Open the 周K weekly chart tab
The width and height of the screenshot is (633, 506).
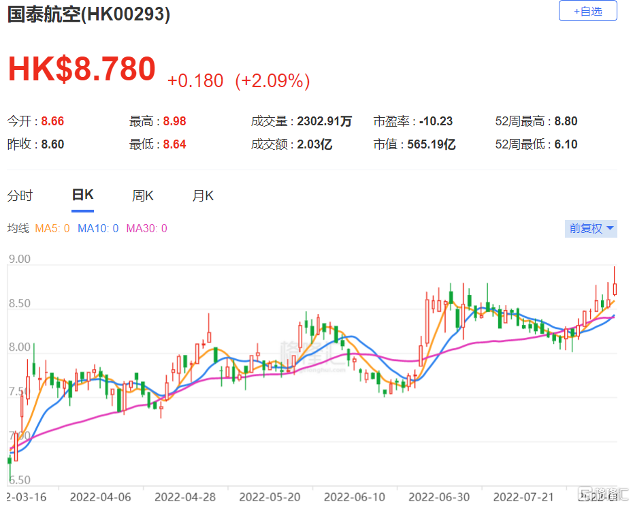pos(143,196)
